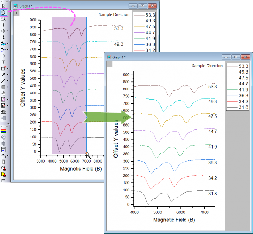Click the 49.3 legend entry in front window

[237, 72]
